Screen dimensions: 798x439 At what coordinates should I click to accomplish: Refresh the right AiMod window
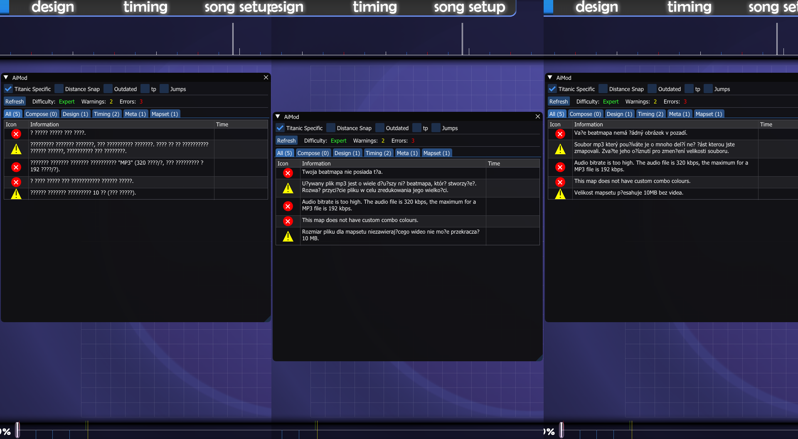click(559, 101)
